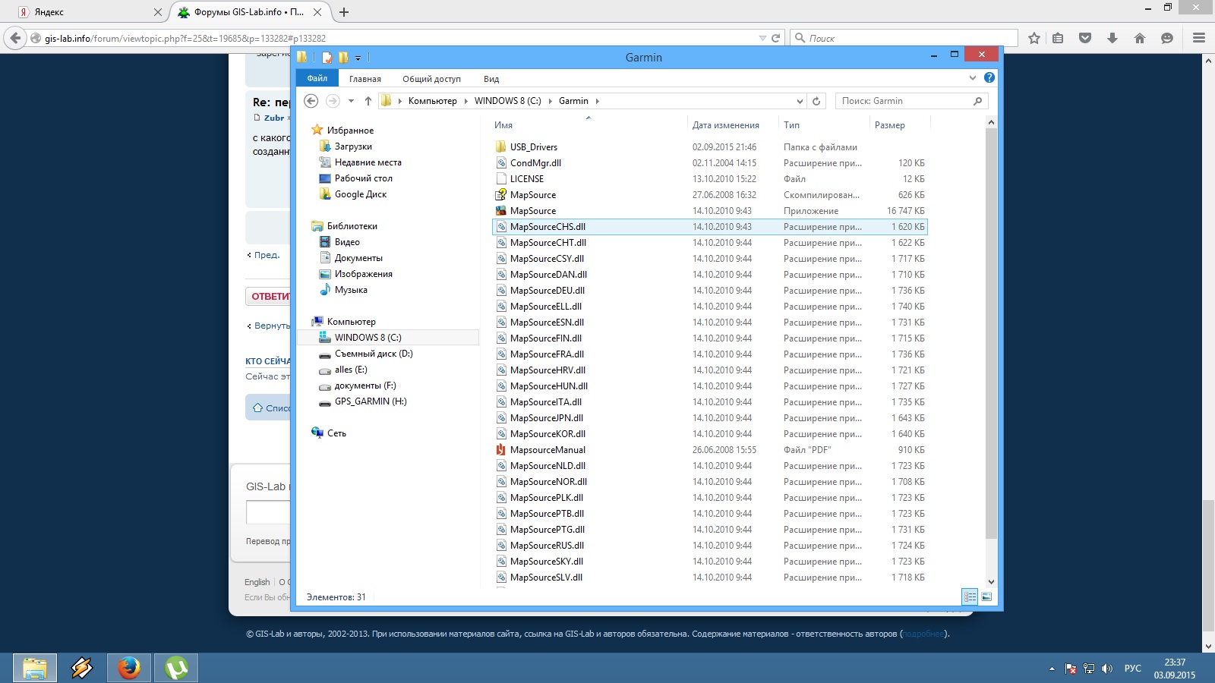Bookmark this page with the star icon
The height and width of the screenshot is (683, 1215).
click(x=1034, y=38)
